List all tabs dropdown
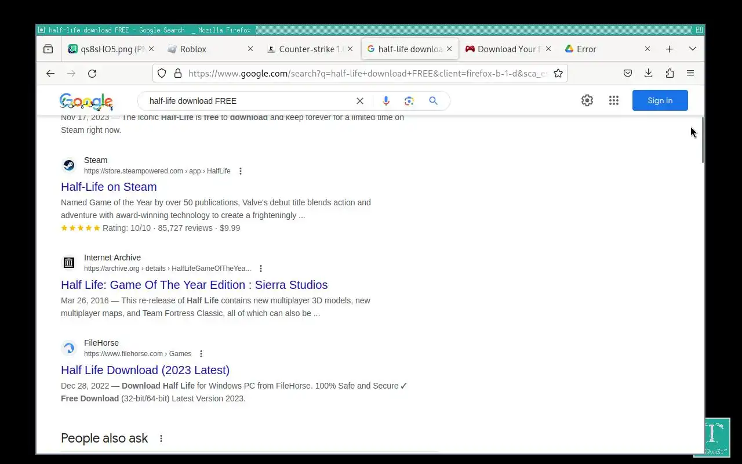The height and width of the screenshot is (464, 742). click(692, 49)
